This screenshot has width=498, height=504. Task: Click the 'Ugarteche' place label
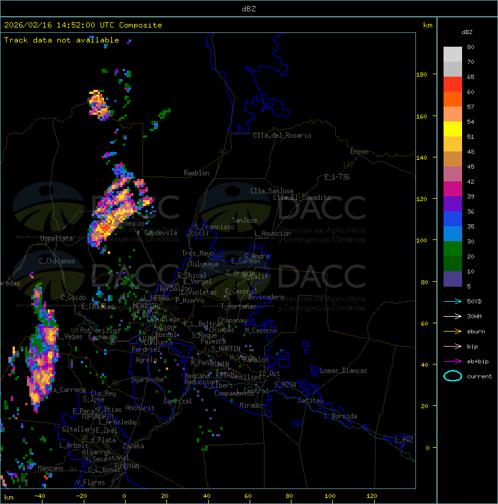pyautogui.click(x=148, y=379)
